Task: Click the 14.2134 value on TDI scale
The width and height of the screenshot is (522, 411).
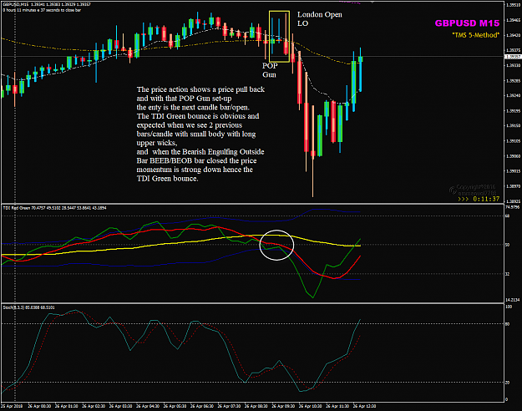Action: [513, 300]
